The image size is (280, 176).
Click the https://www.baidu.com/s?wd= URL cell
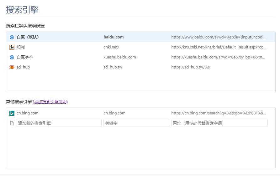coord(219,37)
